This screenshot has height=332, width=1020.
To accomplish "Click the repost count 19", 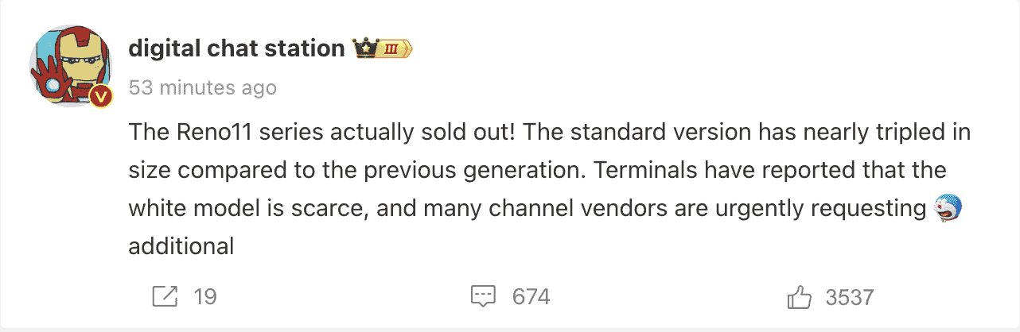I will tap(205, 297).
